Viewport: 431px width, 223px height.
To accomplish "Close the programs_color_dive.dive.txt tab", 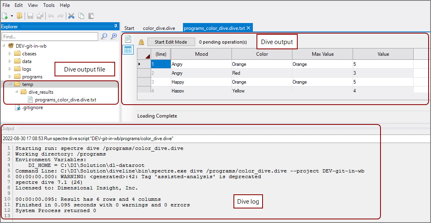I will pyautogui.click(x=249, y=28).
